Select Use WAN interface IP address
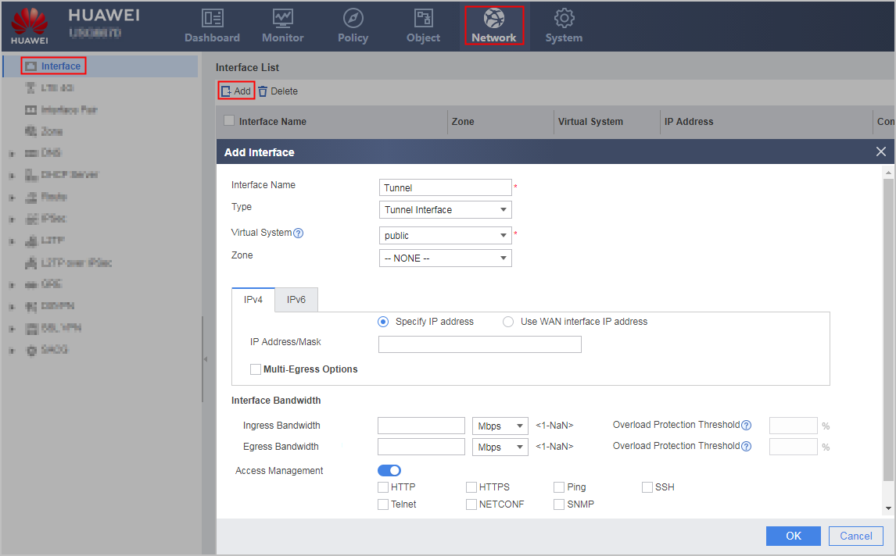This screenshot has width=896, height=556. 508,322
